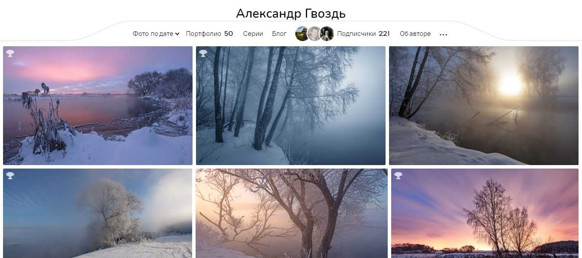View Подписчики 221 list
Image resolution: width=582 pixels, height=258 pixels.
point(364,34)
